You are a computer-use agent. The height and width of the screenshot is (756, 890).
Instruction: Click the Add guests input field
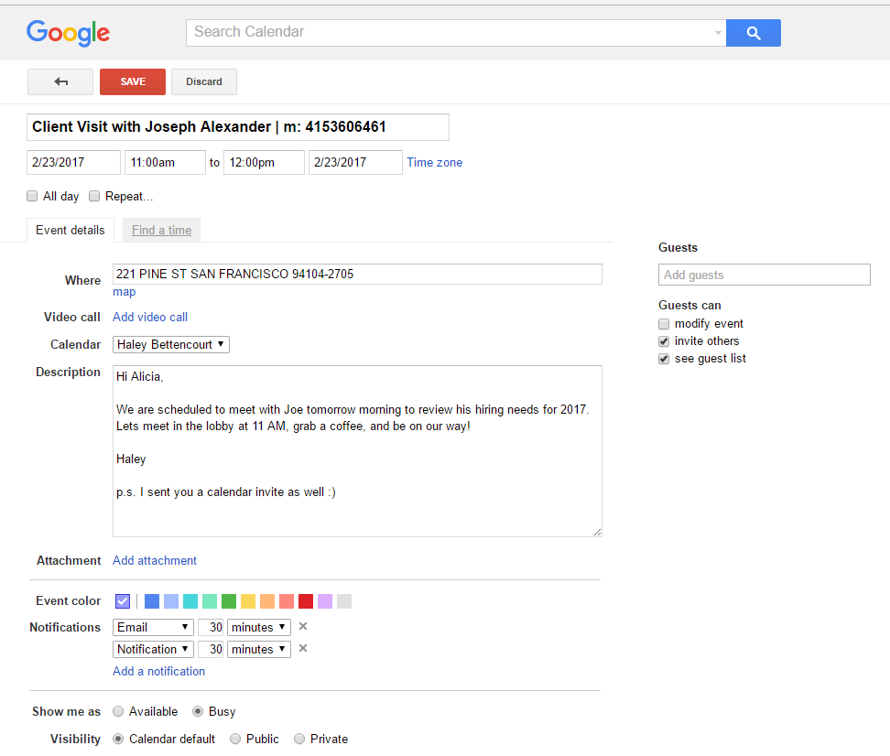(764, 275)
